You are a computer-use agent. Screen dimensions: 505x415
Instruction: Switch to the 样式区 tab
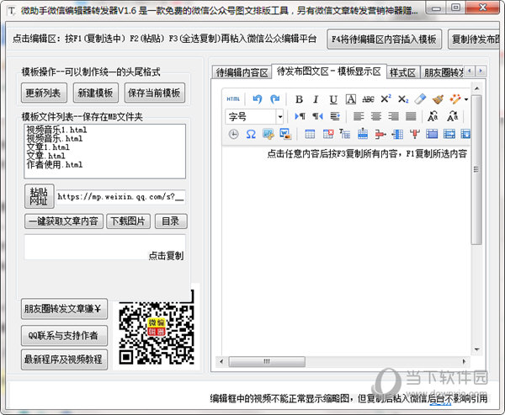pyautogui.click(x=402, y=73)
